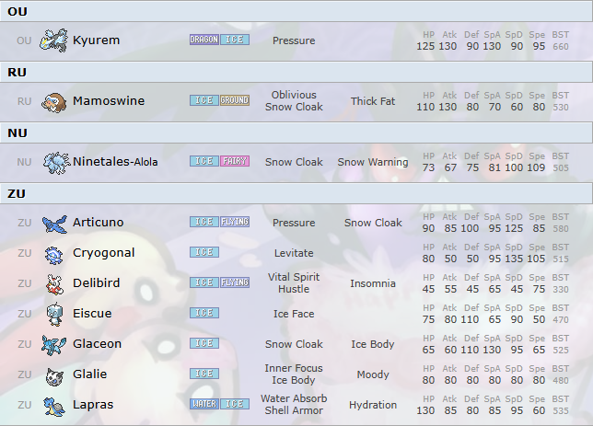
Task: Click Lapras's Shell Armor ability
Action: (294, 410)
